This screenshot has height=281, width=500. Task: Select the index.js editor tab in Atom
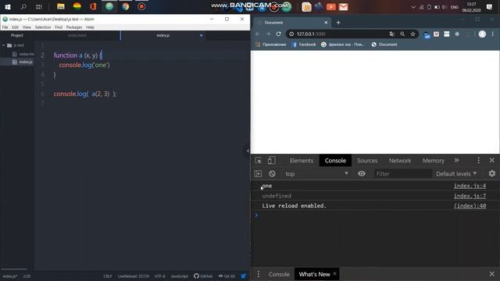click(x=163, y=35)
